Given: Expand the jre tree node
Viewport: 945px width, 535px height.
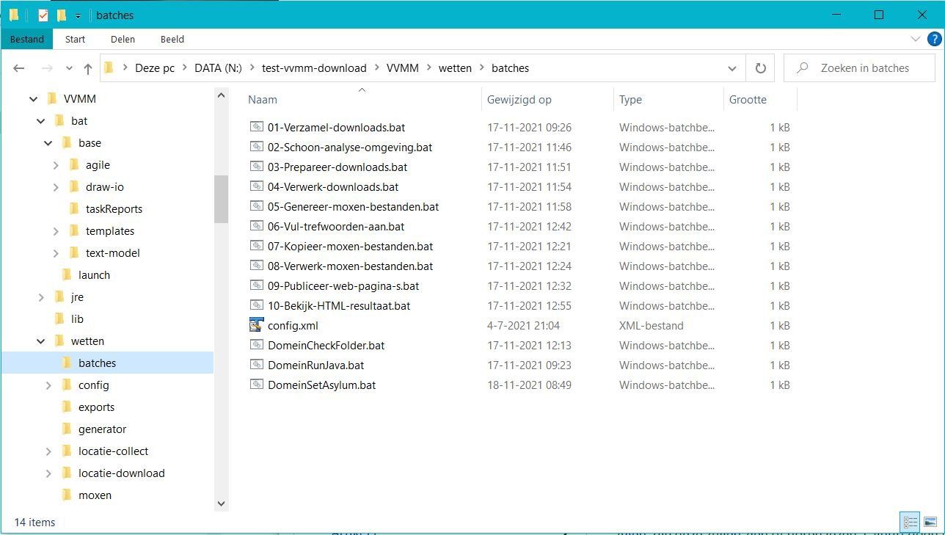Looking at the screenshot, I should pyautogui.click(x=41, y=297).
